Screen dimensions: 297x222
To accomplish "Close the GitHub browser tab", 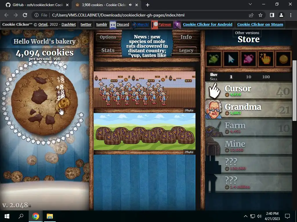I will 67,5.
